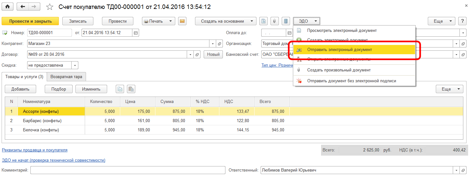The image size is (471, 176).
Task: Expand the Банковский счет dropdown arrow
Action: (x=457, y=55)
